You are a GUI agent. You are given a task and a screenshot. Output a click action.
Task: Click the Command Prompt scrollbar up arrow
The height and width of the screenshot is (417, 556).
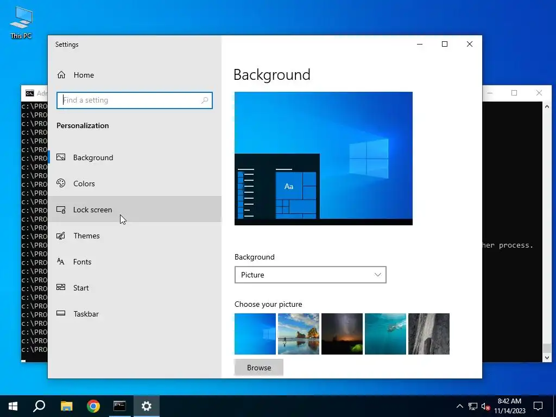tap(547, 106)
